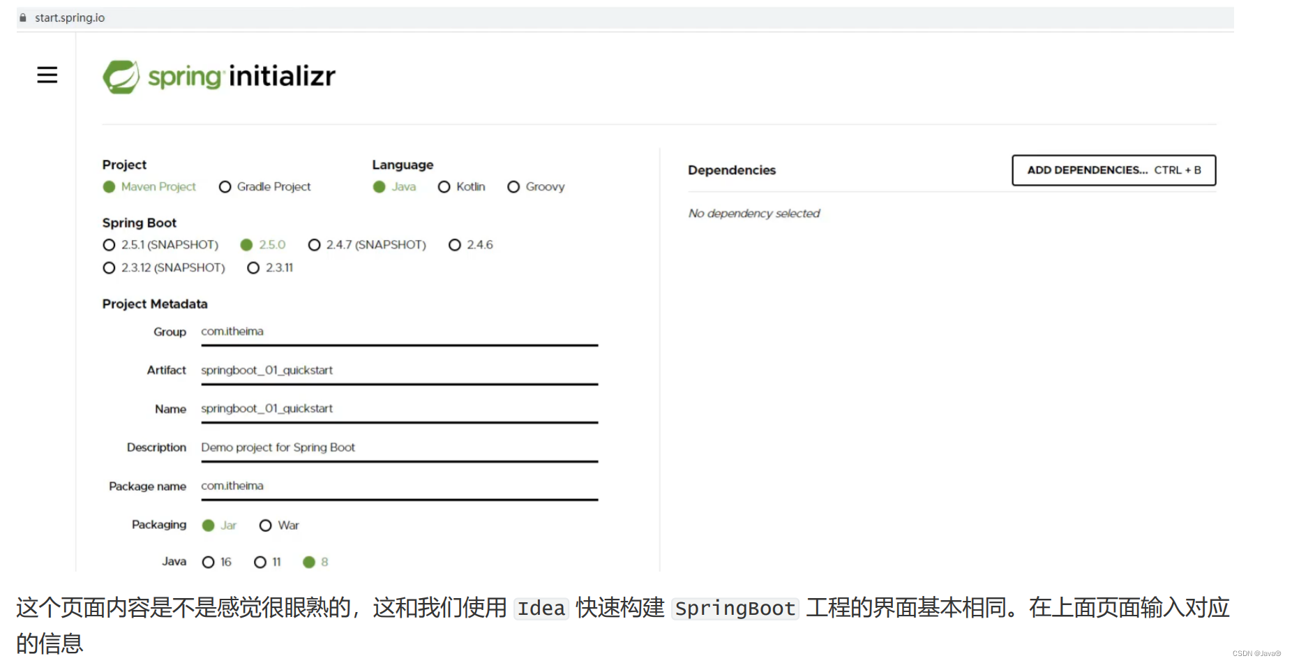Click the Package name field
1292x663 pixels.
pos(398,487)
